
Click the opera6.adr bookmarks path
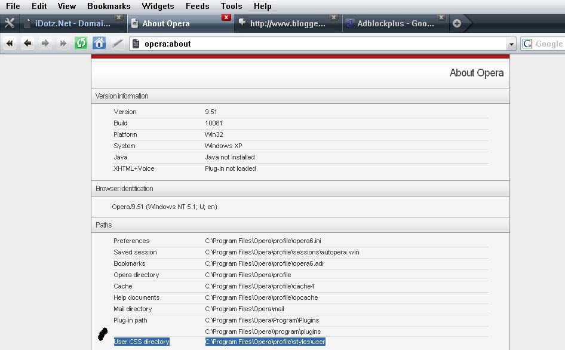(265, 263)
